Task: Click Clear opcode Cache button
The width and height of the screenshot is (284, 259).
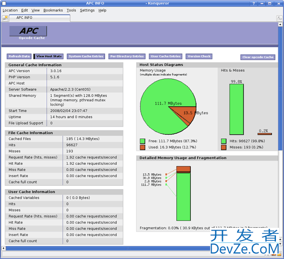Action: click(258, 57)
